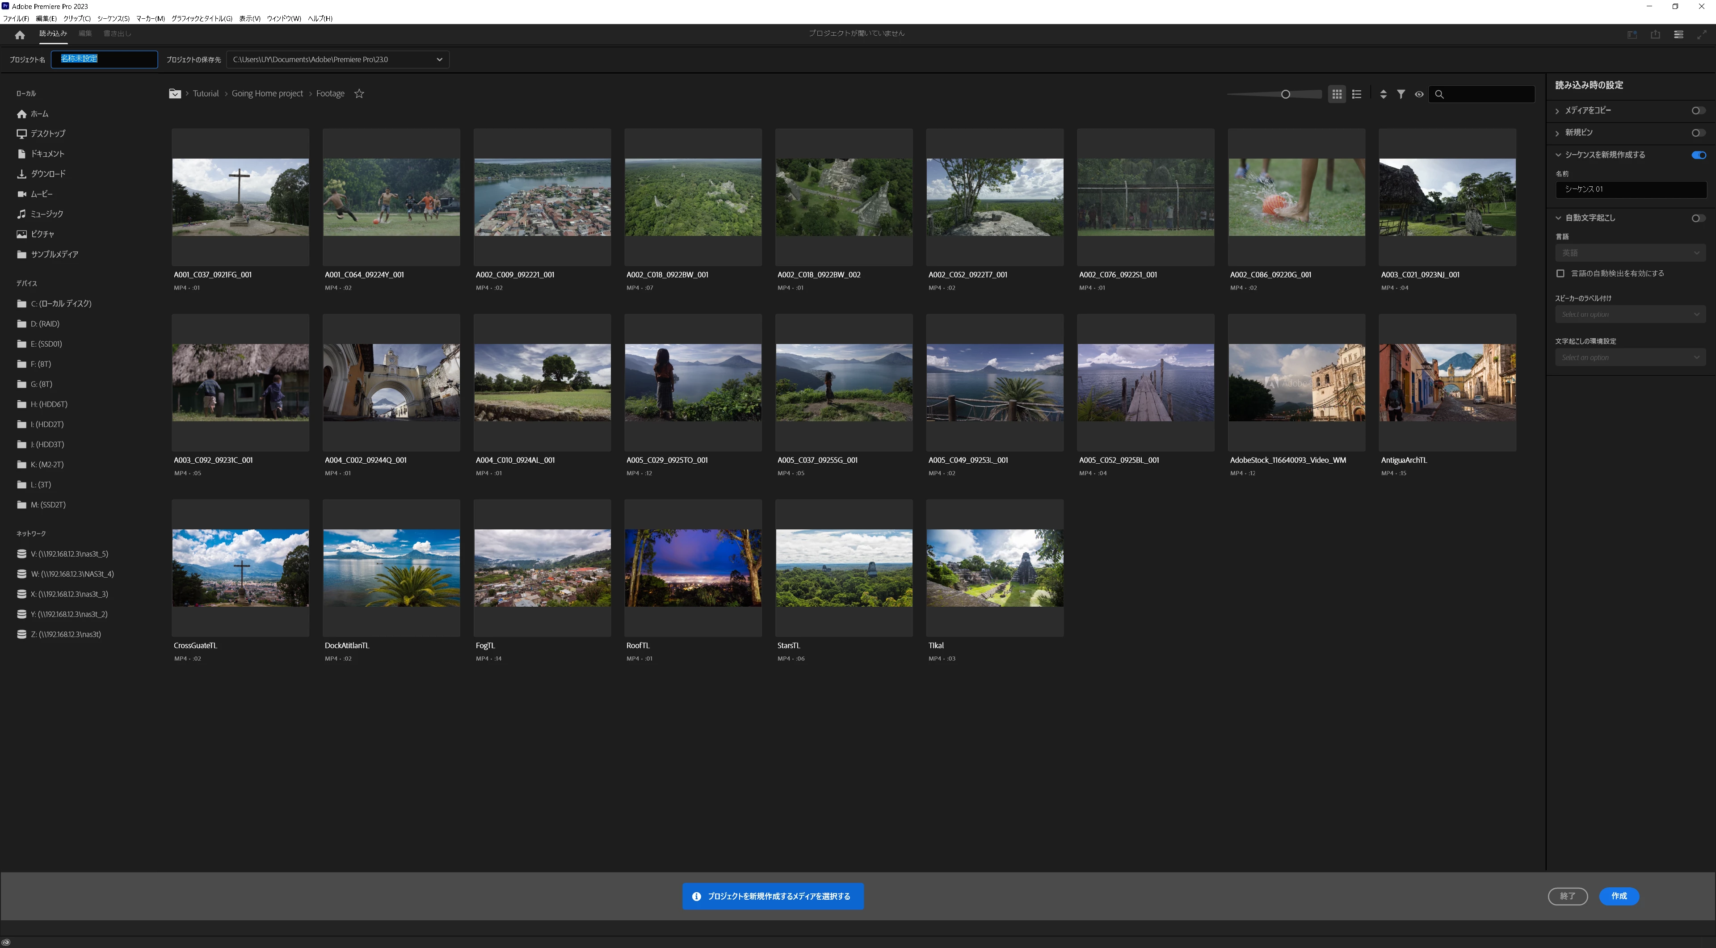This screenshot has height=948, width=1716.
Task: Open the ファイル(F) menu
Action: [16, 19]
